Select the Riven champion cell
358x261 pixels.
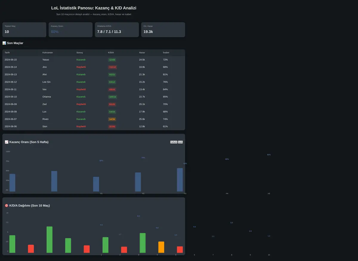click(x=46, y=119)
